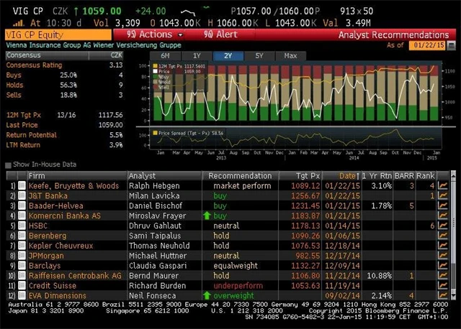
Task: Select the 5Y chart period tab
Action: pyautogui.click(x=259, y=55)
